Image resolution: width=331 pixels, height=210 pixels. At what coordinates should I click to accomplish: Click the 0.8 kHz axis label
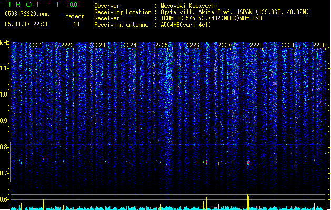4,147
